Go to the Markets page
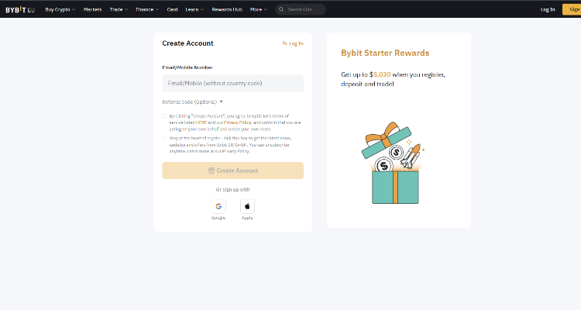 (x=92, y=9)
